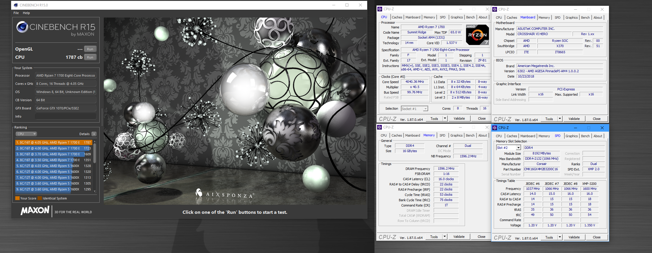Click the Processor field in Your System
Viewport: 652px width, 253px height.
coord(66,75)
